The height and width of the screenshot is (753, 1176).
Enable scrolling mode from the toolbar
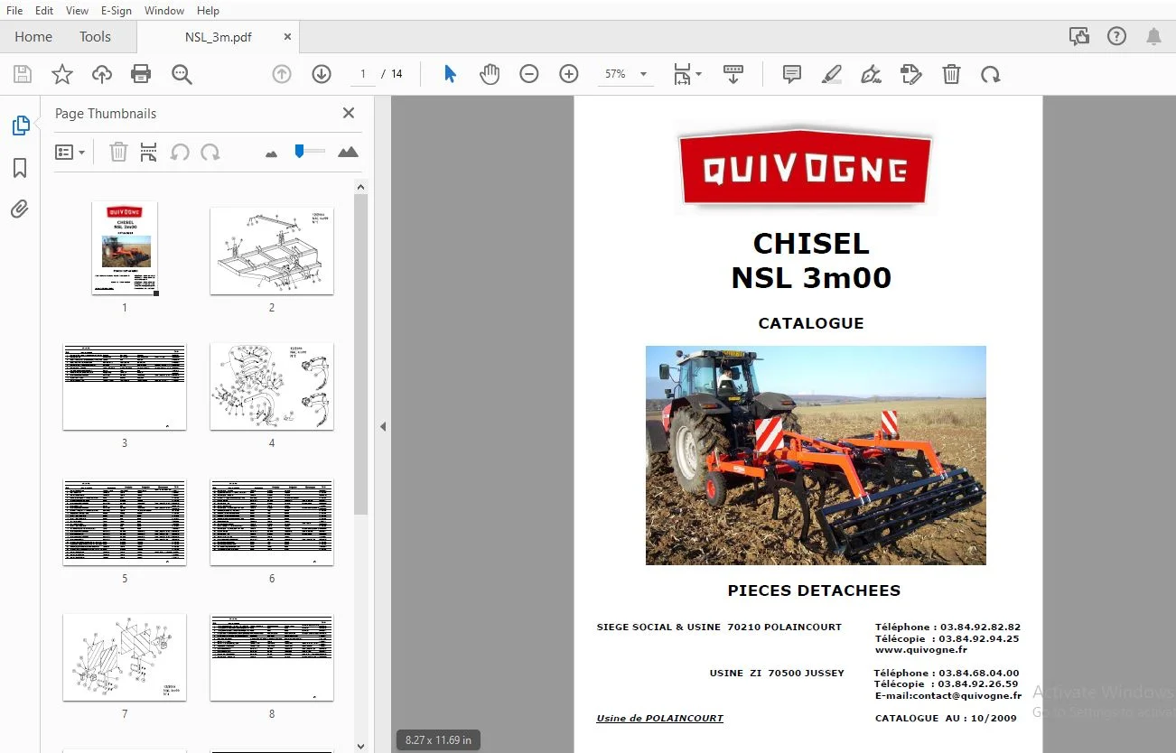733,74
